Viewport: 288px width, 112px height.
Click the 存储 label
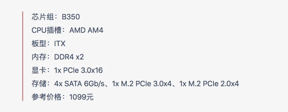coord(39,84)
